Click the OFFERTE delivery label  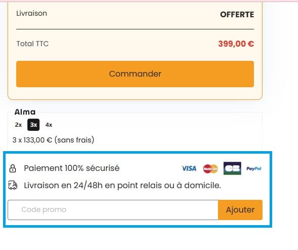click(x=237, y=15)
